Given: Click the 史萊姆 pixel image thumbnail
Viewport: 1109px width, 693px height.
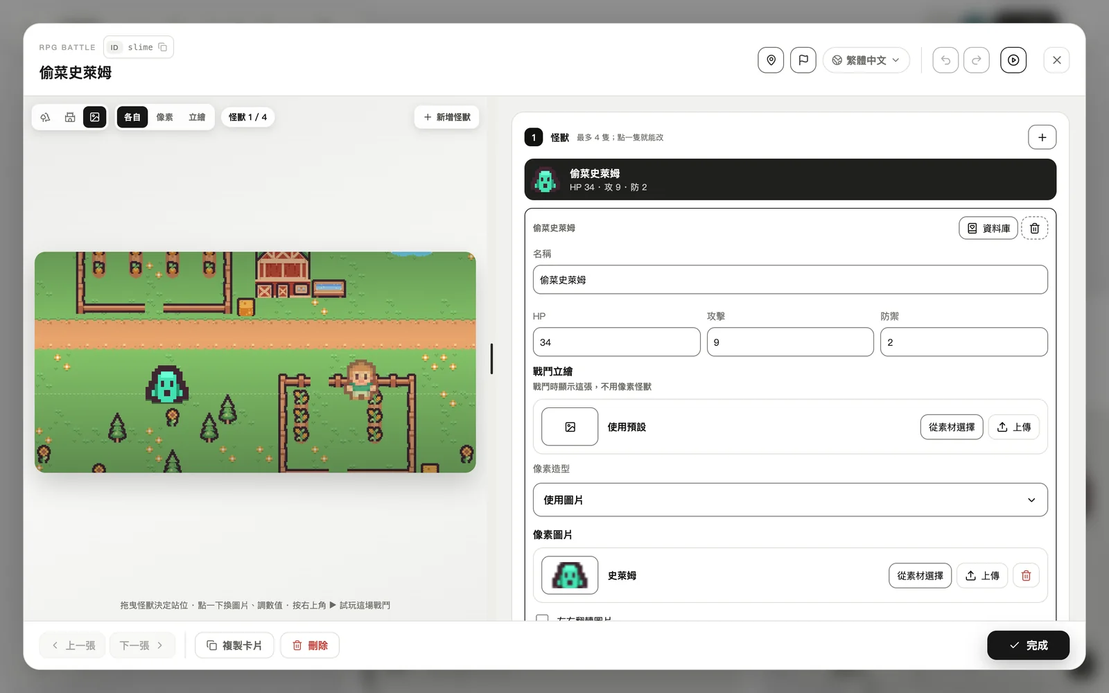Looking at the screenshot, I should click(570, 575).
